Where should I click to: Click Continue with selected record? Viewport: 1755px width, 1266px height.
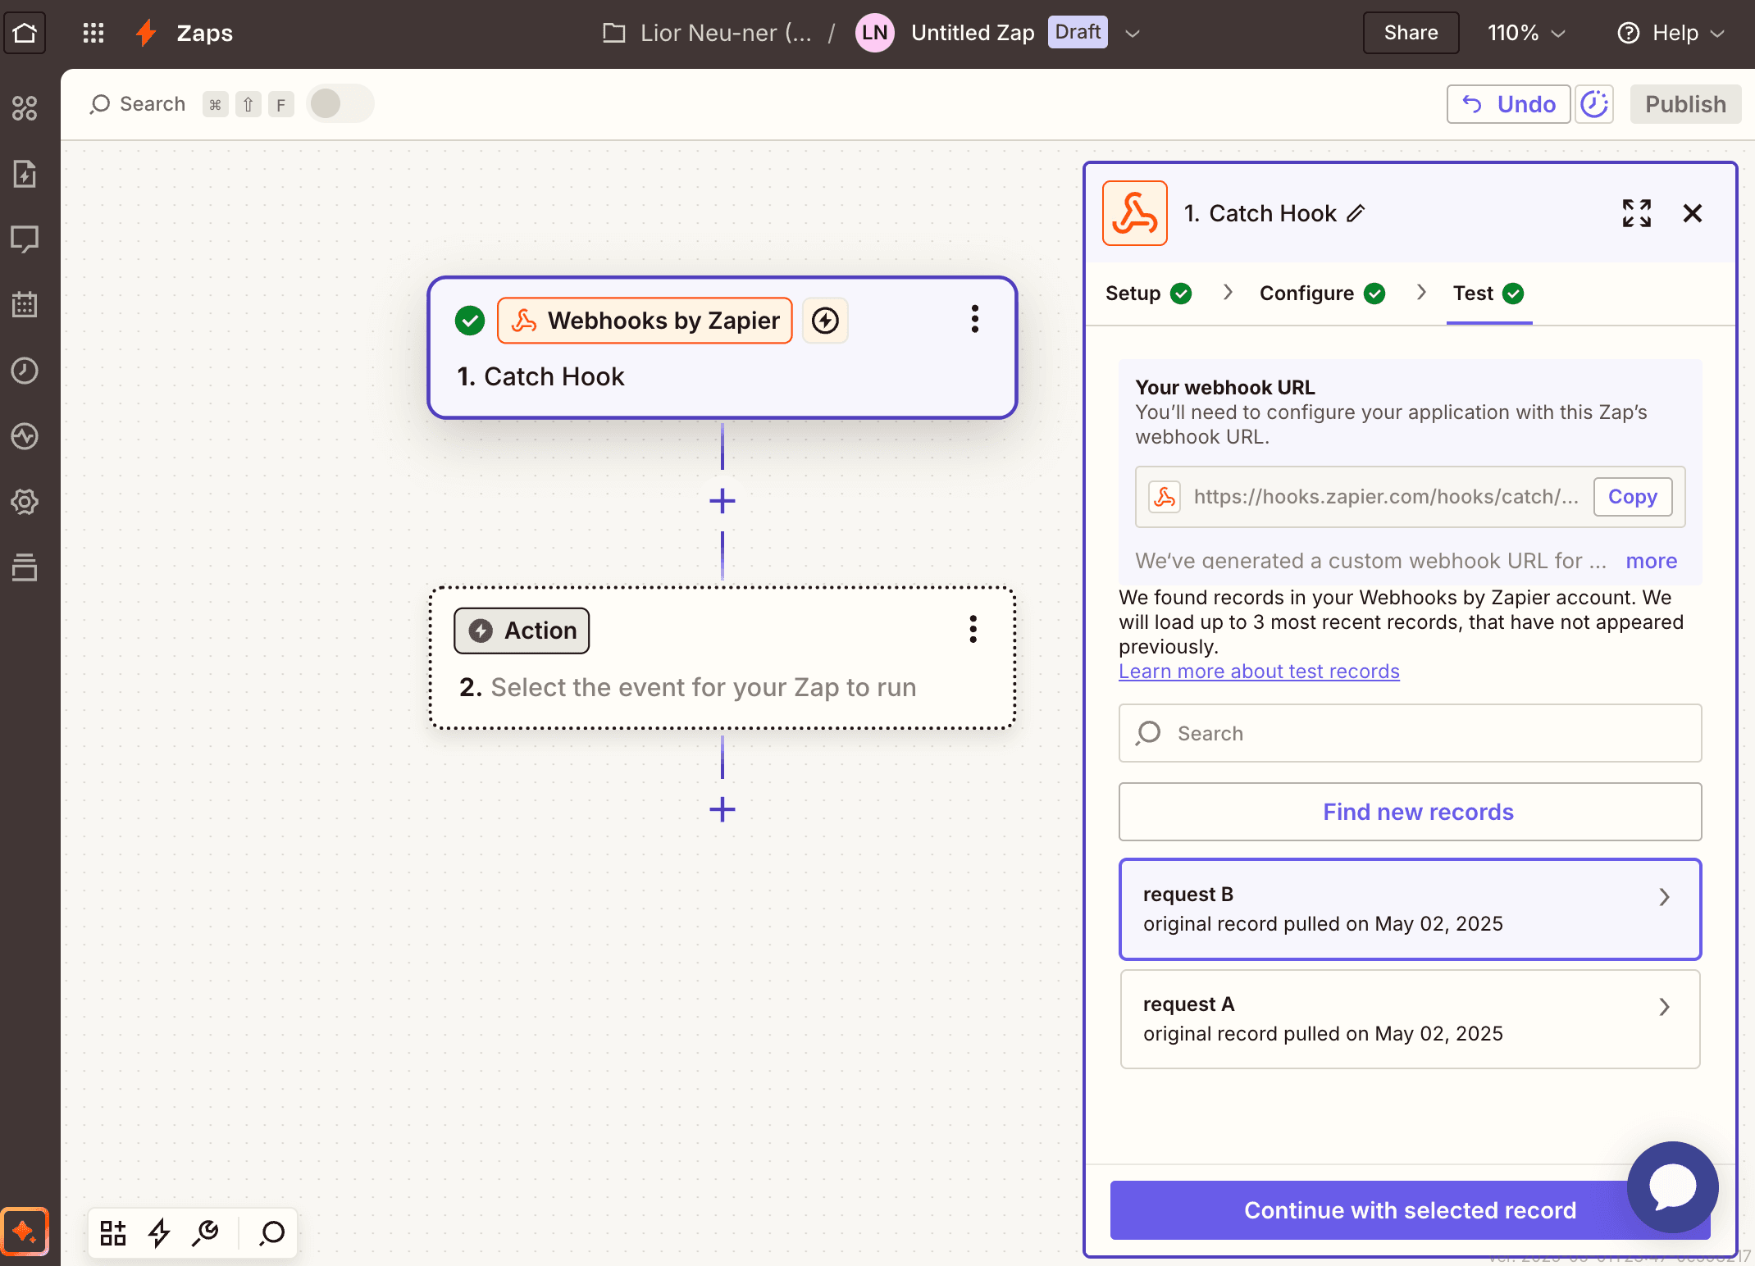(1411, 1210)
